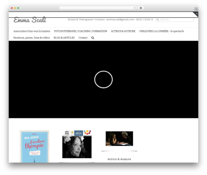
Task: Click the magnifier icon inside the header search box
Action: point(158,19)
